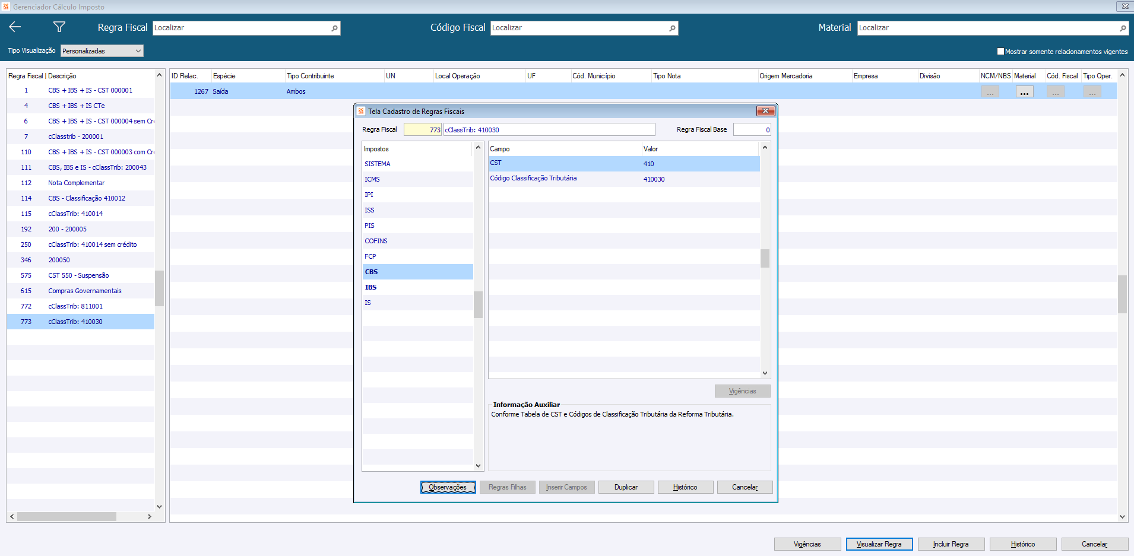Viewport: 1134px width, 556px height.
Task: Select the CST row with value 410
Action: pyautogui.click(x=625, y=163)
